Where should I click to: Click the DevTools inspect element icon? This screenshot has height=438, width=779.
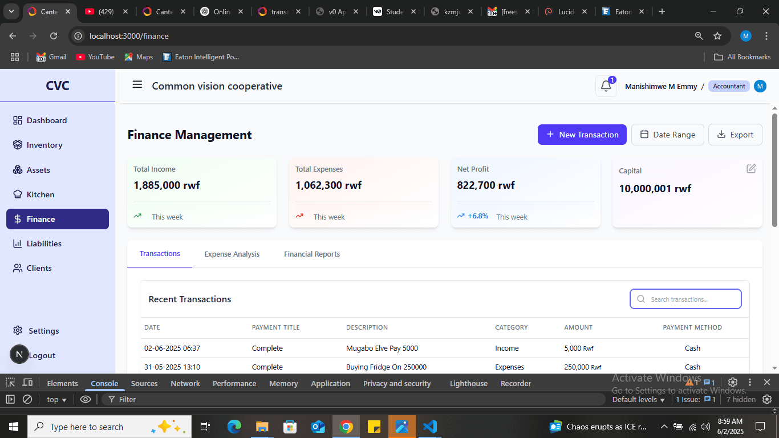pos(10,383)
